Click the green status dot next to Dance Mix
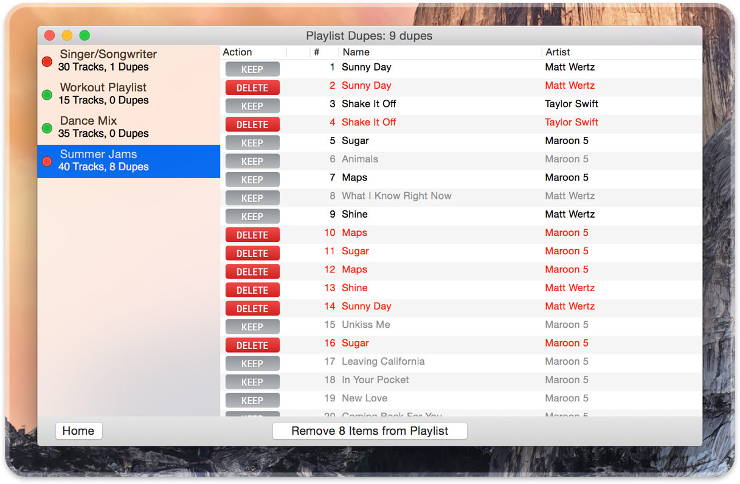 tap(46, 128)
